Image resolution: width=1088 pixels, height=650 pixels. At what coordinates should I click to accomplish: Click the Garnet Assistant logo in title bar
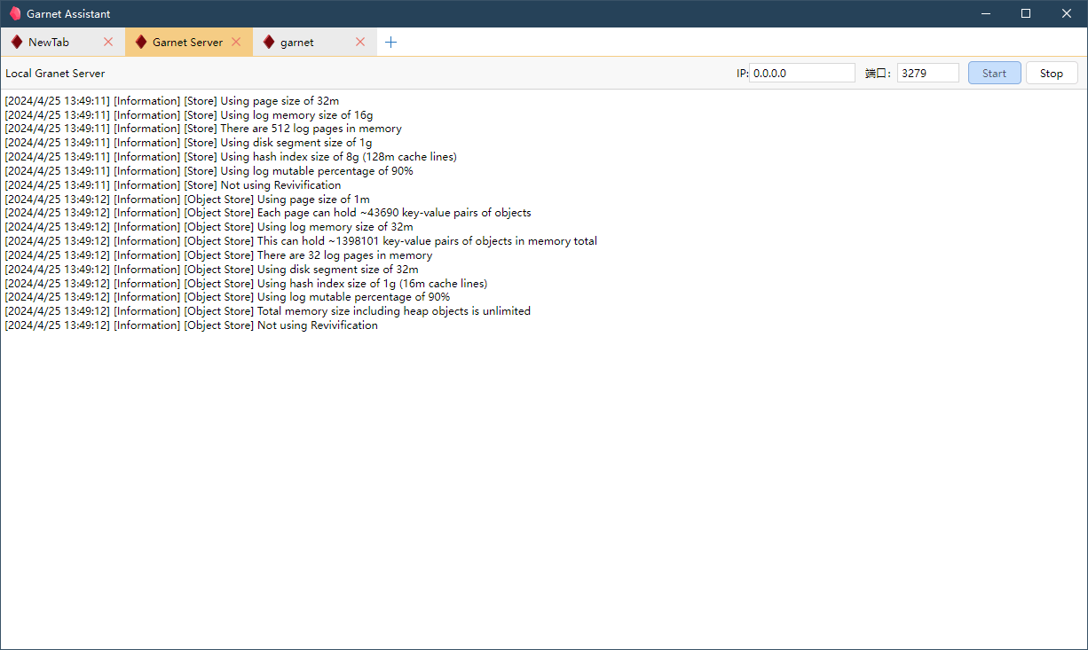15,13
